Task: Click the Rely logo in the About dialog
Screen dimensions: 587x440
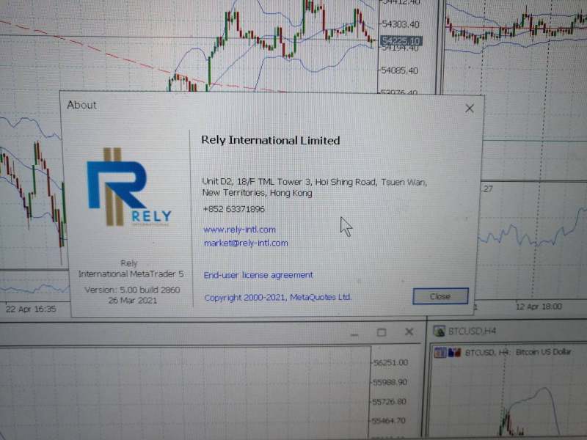Action: pyautogui.click(x=129, y=187)
